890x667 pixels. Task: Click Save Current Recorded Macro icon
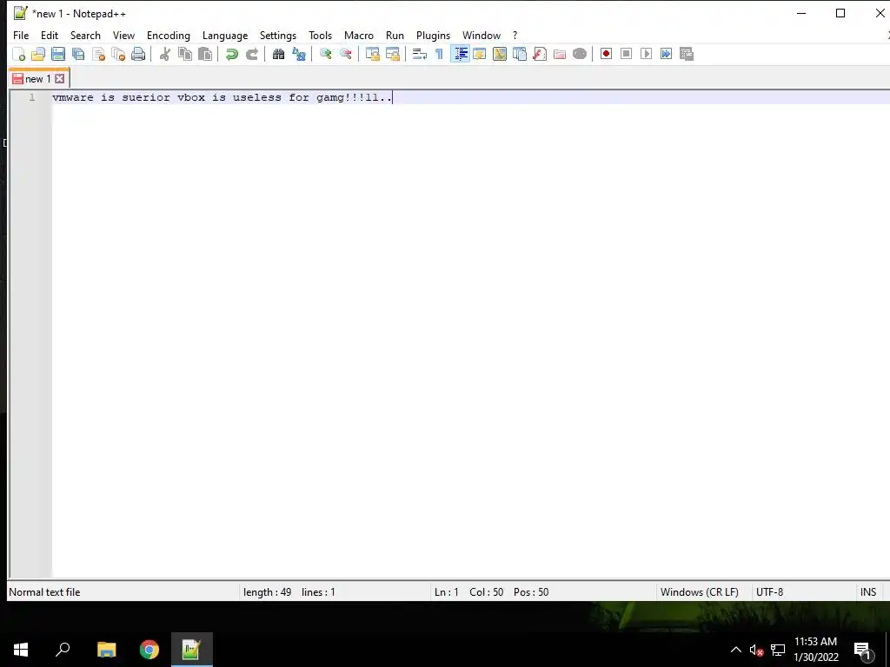pos(687,54)
